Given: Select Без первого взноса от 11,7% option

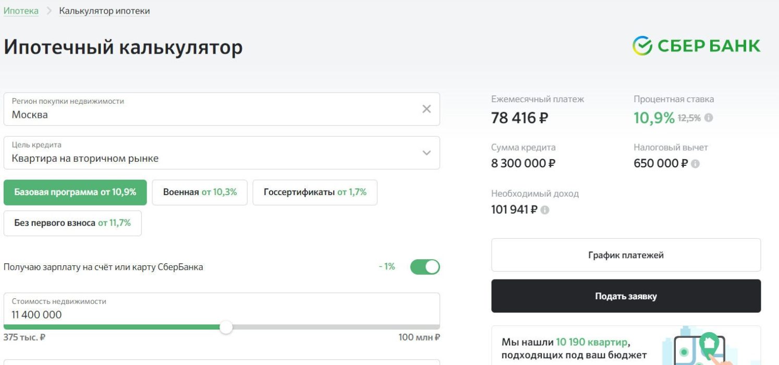Looking at the screenshot, I should coord(72,223).
